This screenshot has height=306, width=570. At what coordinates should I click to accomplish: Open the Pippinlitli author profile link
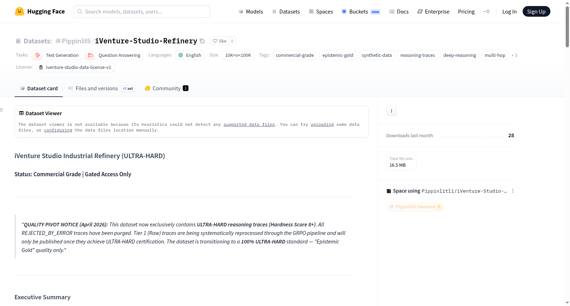click(x=76, y=41)
